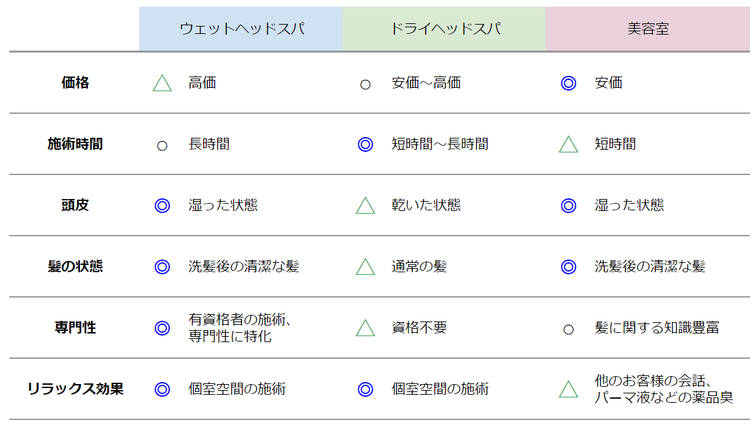Click the triangle icon beside 資格不要
The height and width of the screenshot is (430, 756).
click(x=365, y=328)
